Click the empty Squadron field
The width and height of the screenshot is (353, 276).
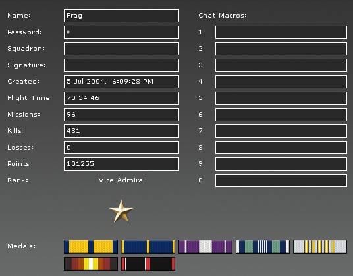click(122, 49)
